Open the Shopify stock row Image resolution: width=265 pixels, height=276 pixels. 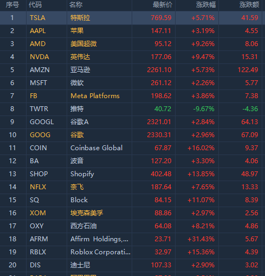[x=132, y=174]
